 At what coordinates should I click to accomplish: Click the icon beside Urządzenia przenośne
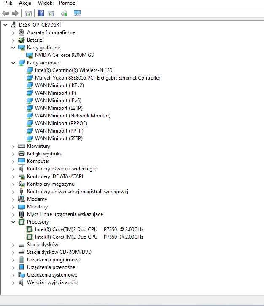22,267
